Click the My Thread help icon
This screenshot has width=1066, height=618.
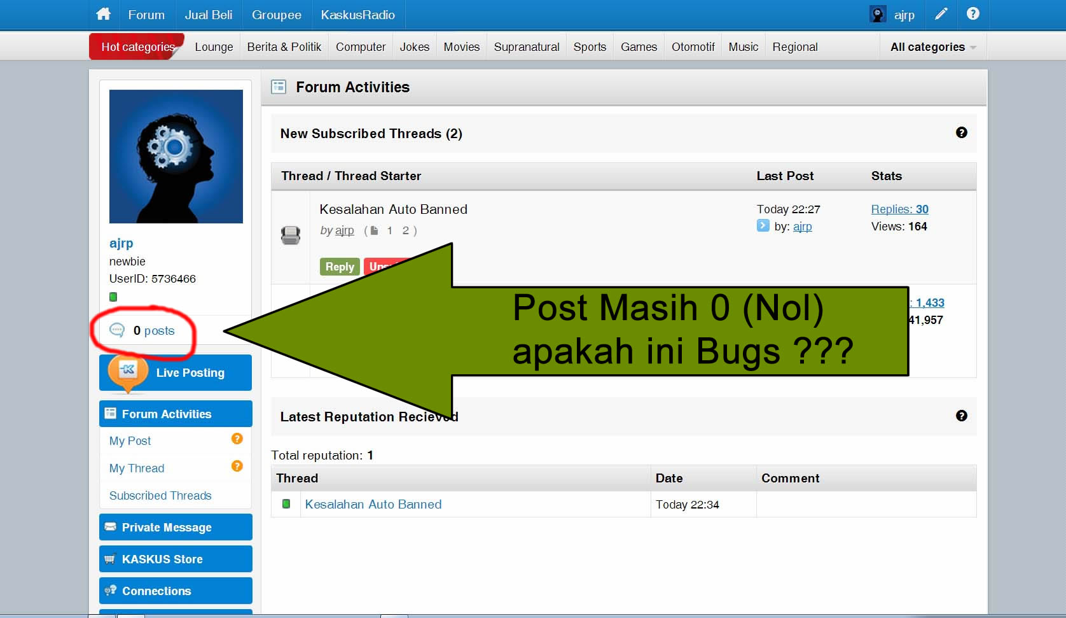tap(237, 466)
